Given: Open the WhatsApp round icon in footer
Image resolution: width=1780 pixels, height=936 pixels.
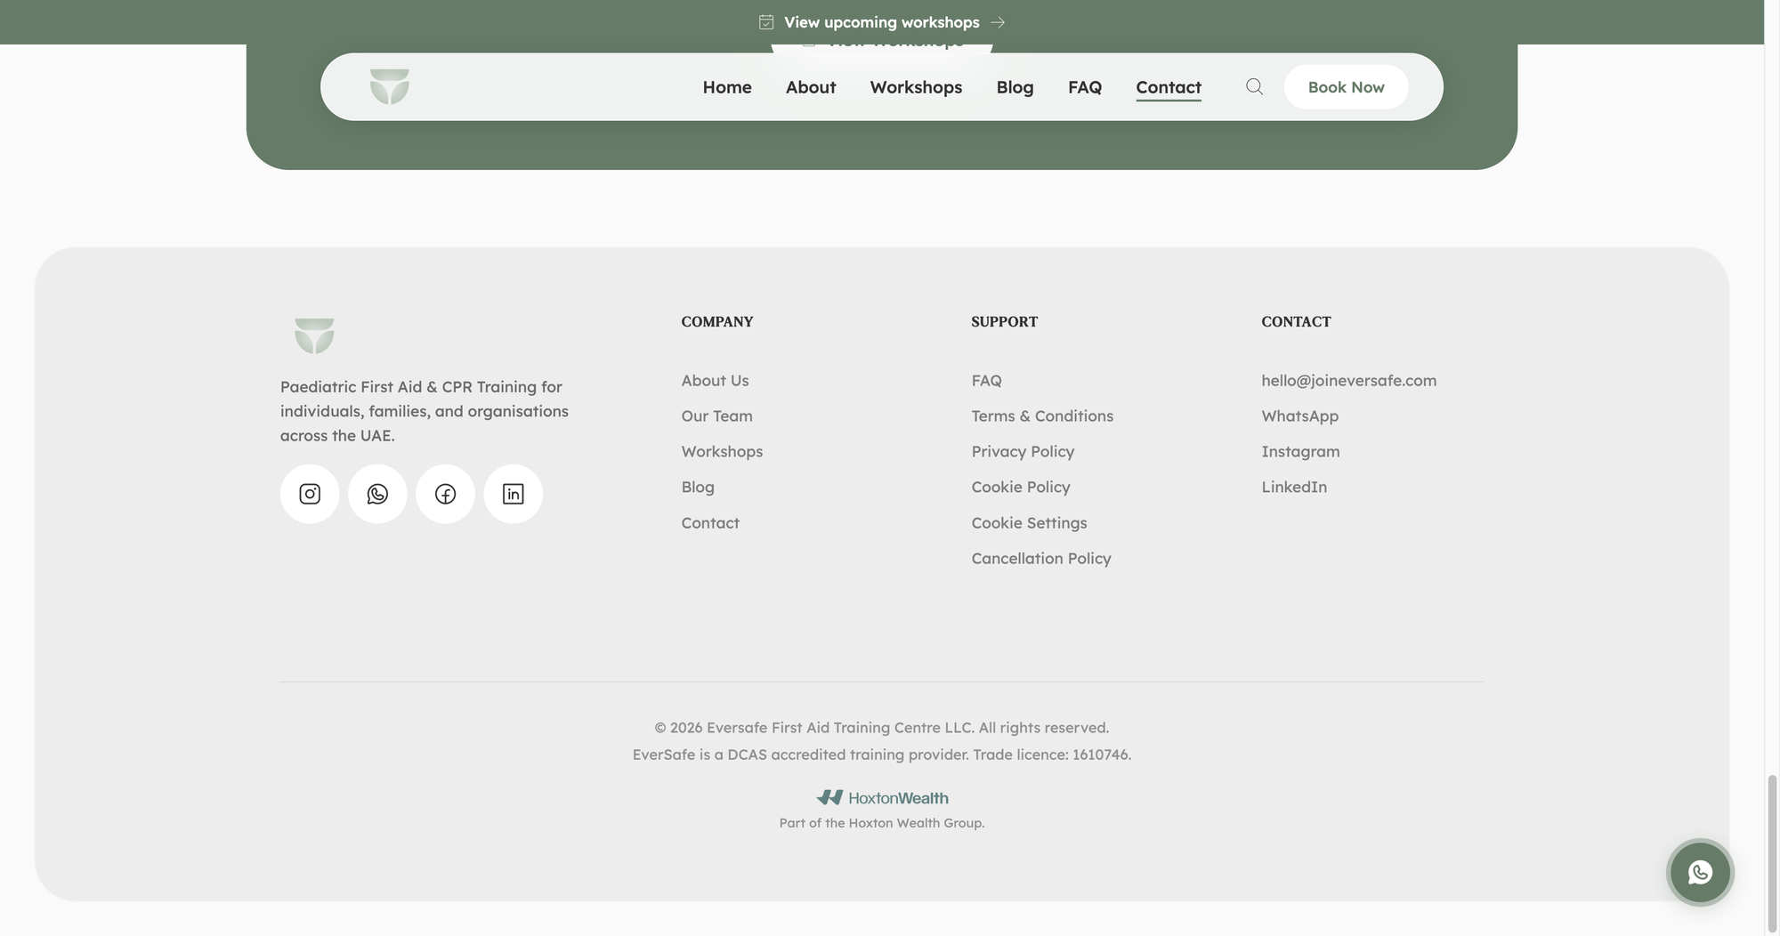Looking at the screenshot, I should pyautogui.click(x=377, y=494).
